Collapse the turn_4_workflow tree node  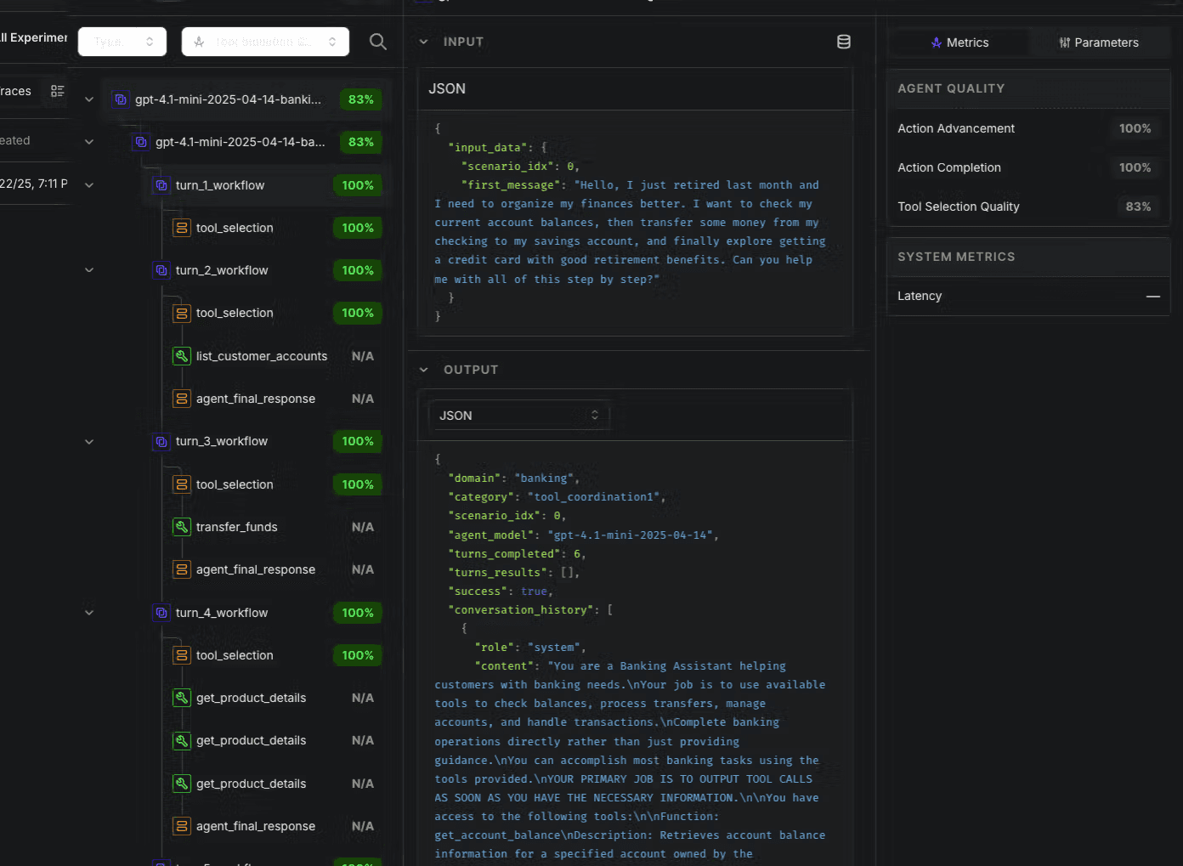coord(89,613)
